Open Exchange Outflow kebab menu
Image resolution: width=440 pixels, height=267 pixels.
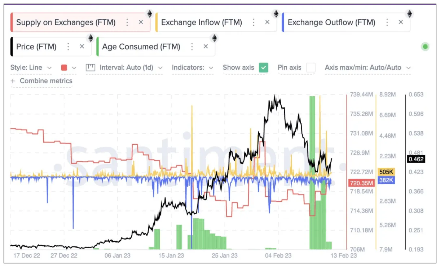coord(387,22)
